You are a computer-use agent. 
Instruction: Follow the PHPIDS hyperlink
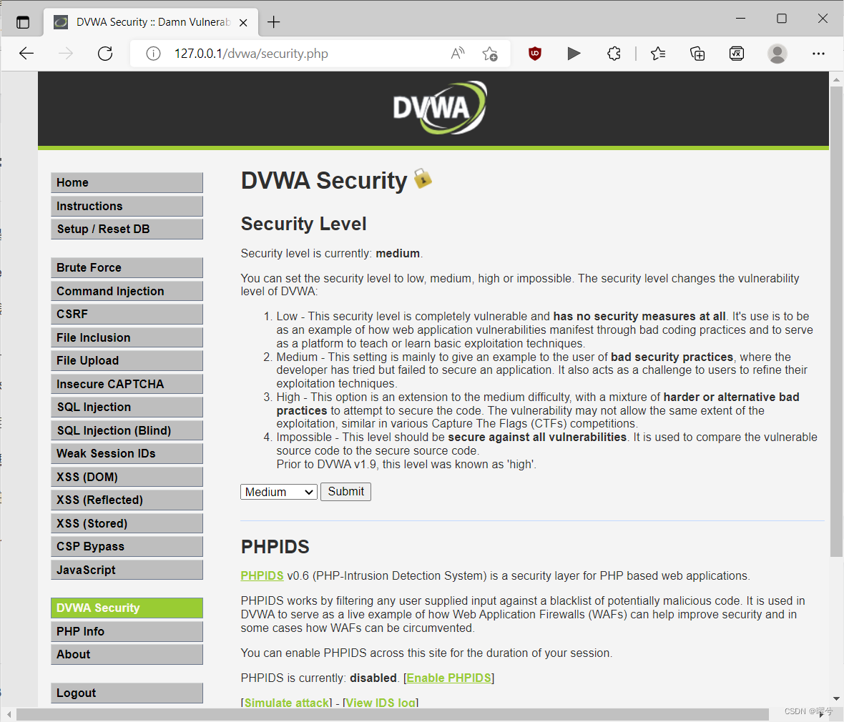pos(262,575)
